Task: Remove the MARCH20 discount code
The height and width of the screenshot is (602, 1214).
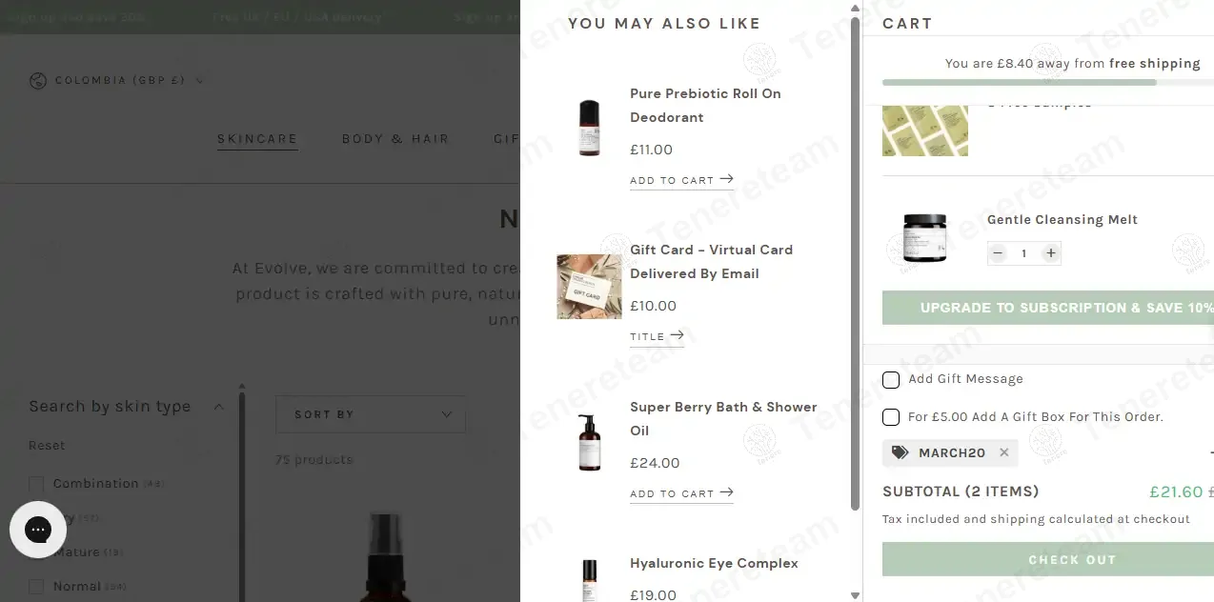Action: point(1003,453)
